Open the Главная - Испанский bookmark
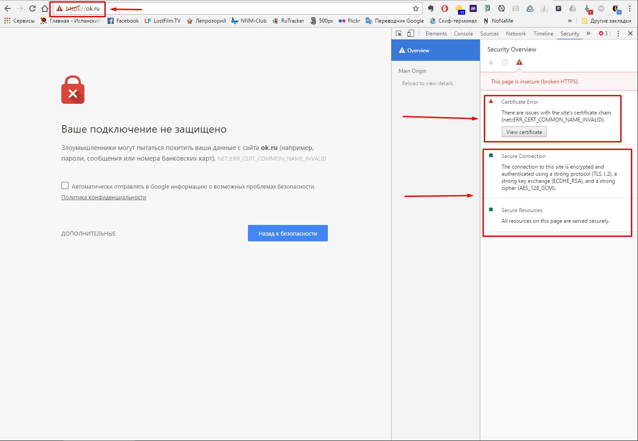The image size is (638, 441). pyautogui.click(x=71, y=21)
